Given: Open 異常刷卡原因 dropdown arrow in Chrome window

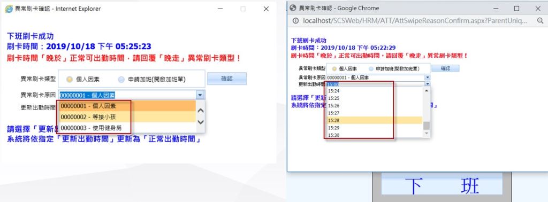Looking at the screenshot, I should pos(428,77).
